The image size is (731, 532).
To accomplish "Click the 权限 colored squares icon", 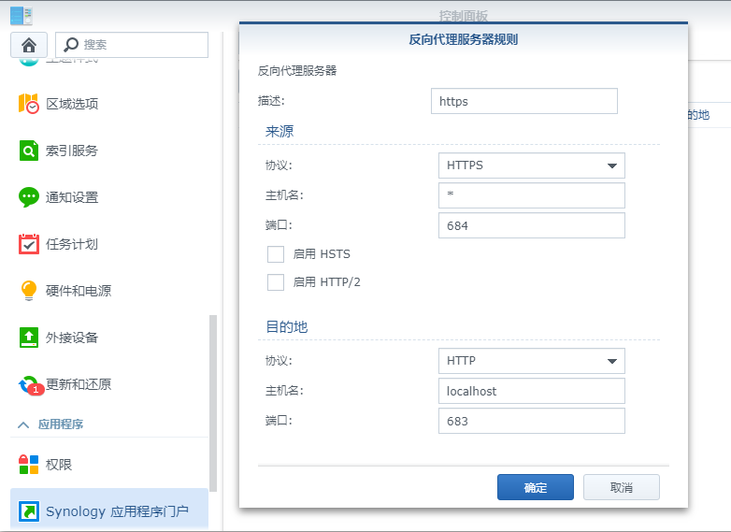I will click(28, 465).
